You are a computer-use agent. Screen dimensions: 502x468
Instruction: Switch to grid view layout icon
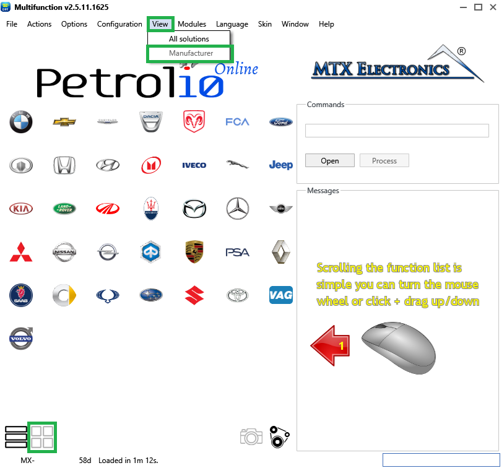pyautogui.click(x=42, y=436)
